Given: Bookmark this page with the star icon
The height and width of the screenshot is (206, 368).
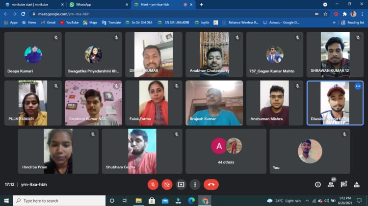Looking at the screenshot, I should click(325, 14).
